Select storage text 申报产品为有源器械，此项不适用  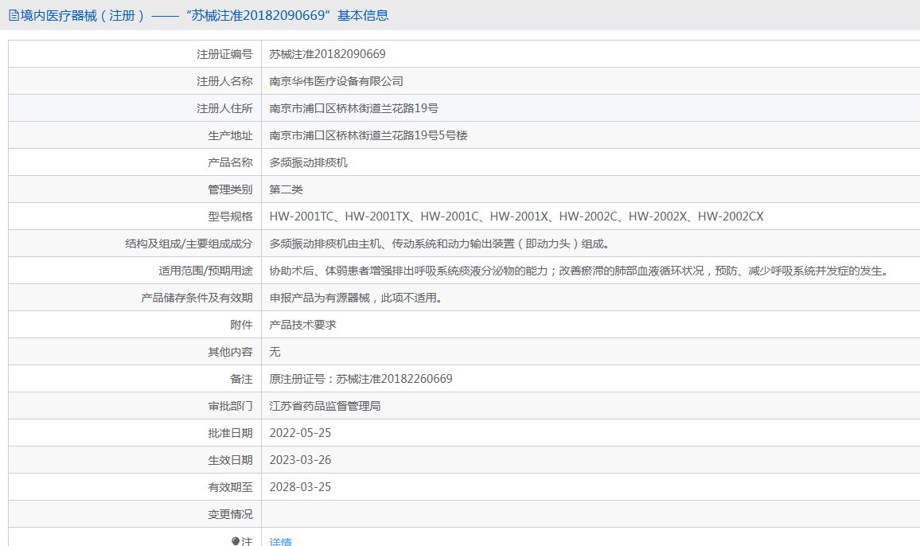356,298
